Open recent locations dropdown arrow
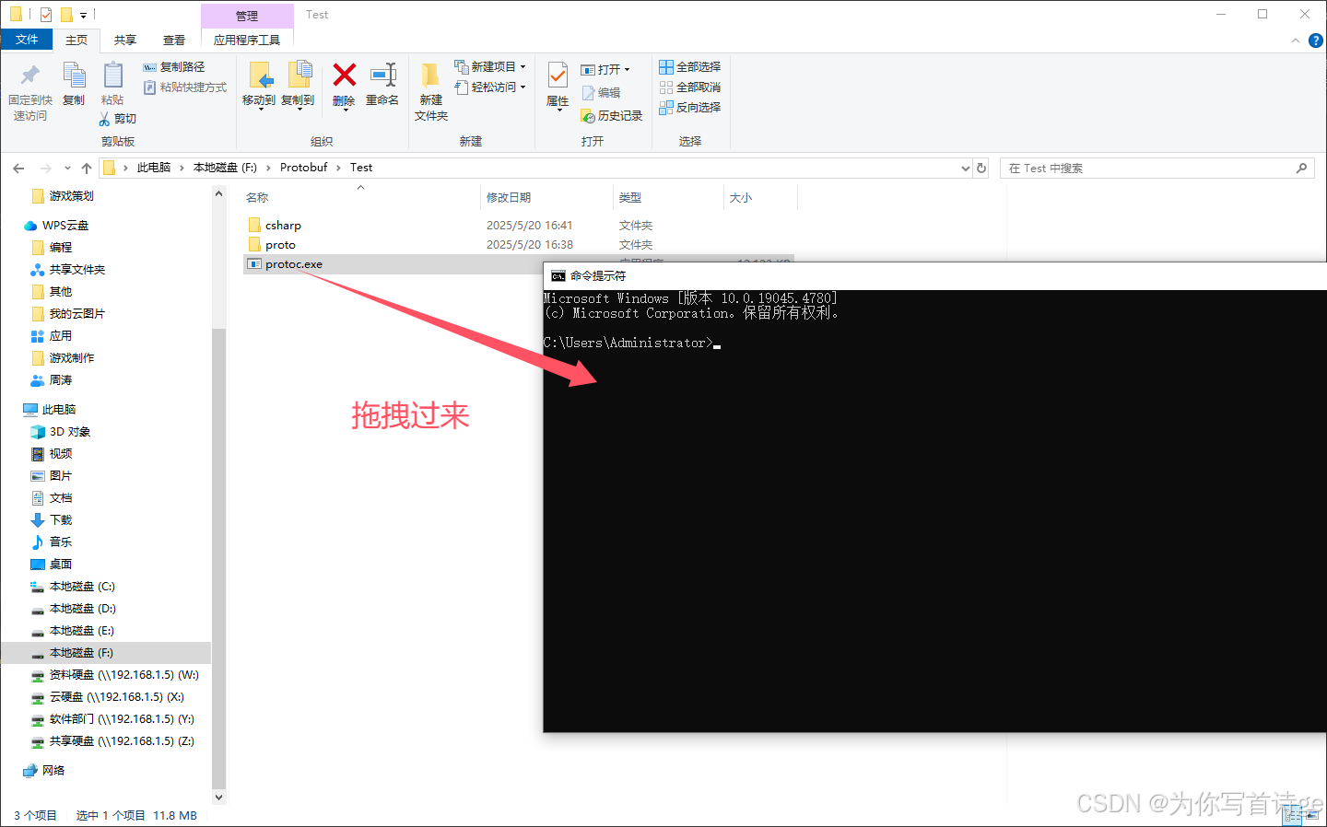The width and height of the screenshot is (1327, 827). (x=67, y=168)
